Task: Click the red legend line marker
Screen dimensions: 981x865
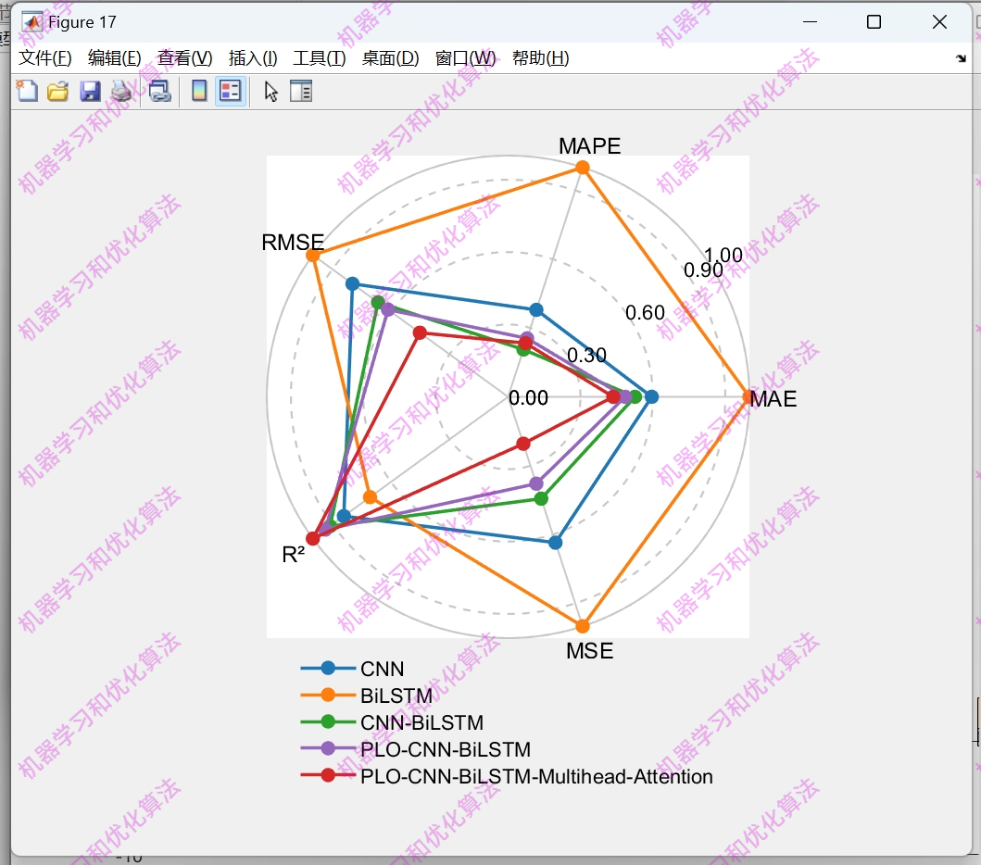Action: (328, 775)
